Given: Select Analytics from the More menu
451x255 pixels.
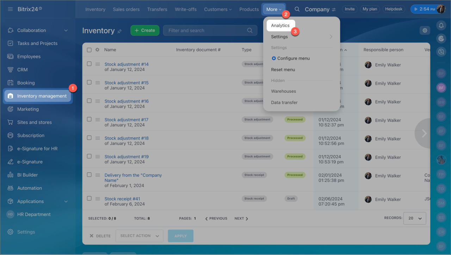Looking at the screenshot, I should point(280,26).
